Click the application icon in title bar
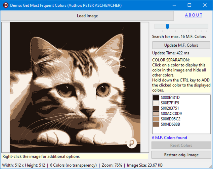Viewport: 213px width, 169px height. tap(6, 5)
